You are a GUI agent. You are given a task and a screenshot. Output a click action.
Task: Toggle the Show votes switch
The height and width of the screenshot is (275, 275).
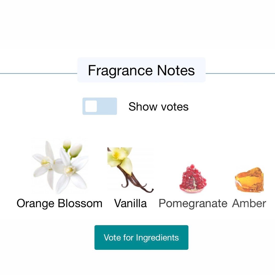pos(100,106)
